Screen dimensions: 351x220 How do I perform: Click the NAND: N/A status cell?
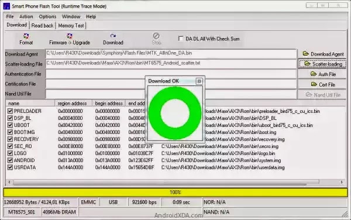pos(275,212)
